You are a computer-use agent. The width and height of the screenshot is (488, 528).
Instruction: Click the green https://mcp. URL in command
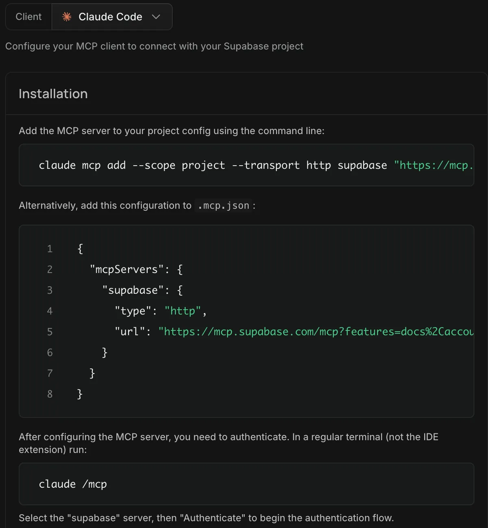(434, 165)
